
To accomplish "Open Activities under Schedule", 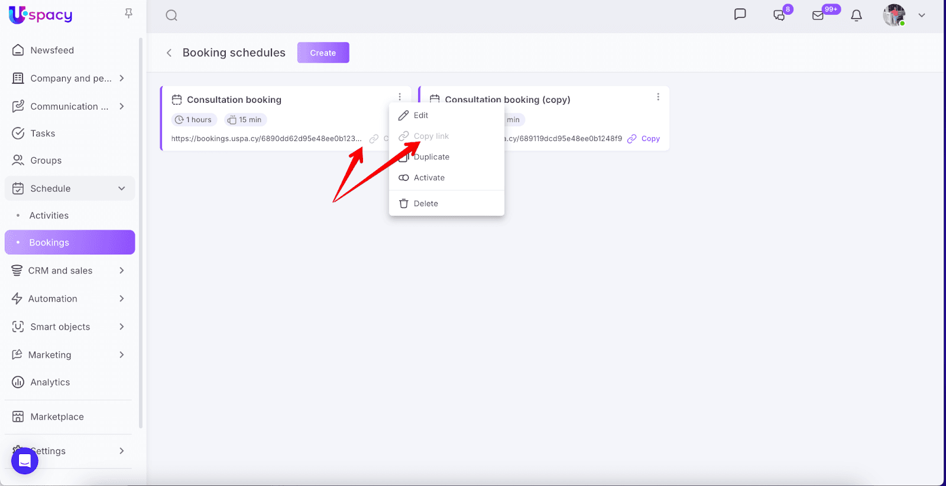I will tap(49, 216).
